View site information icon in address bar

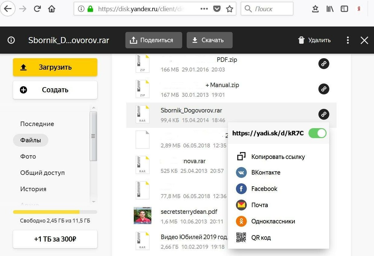81,9
